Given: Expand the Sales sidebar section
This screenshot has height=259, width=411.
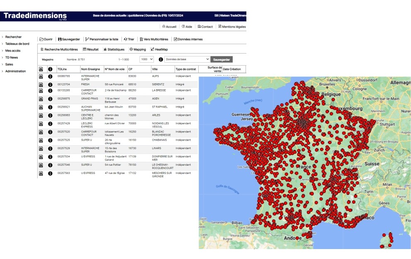Looking at the screenshot, I should pos(9,64).
